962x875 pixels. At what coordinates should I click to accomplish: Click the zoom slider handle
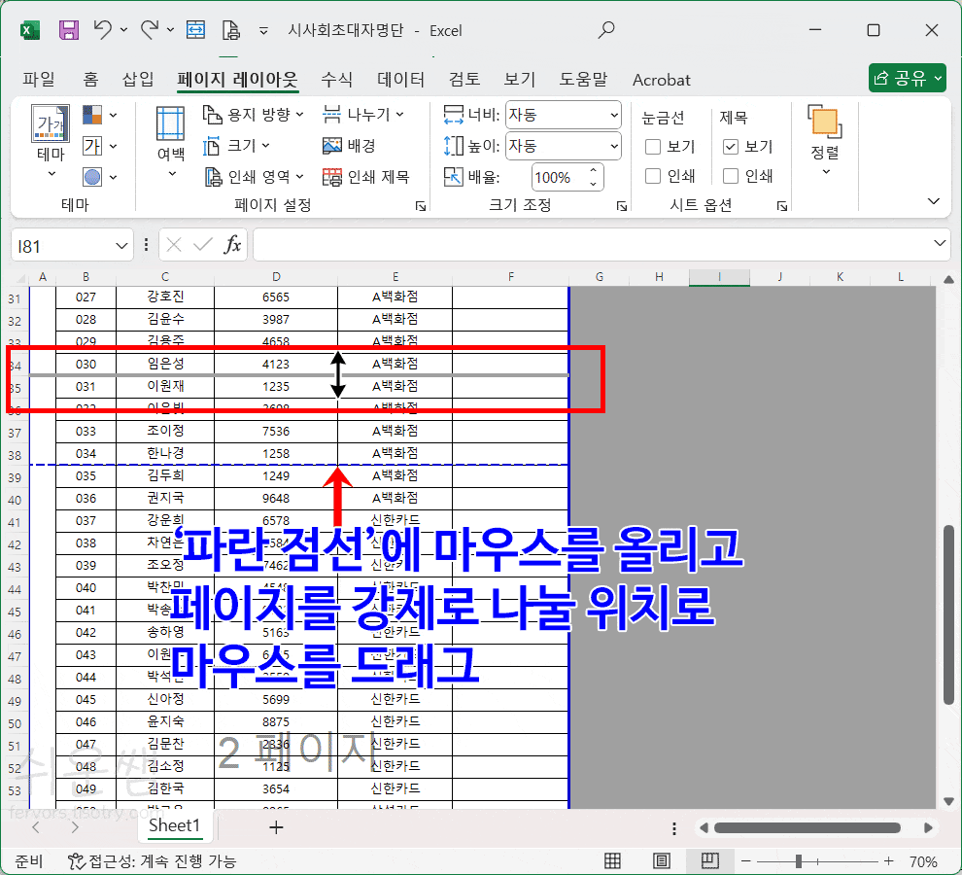[799, 861]
